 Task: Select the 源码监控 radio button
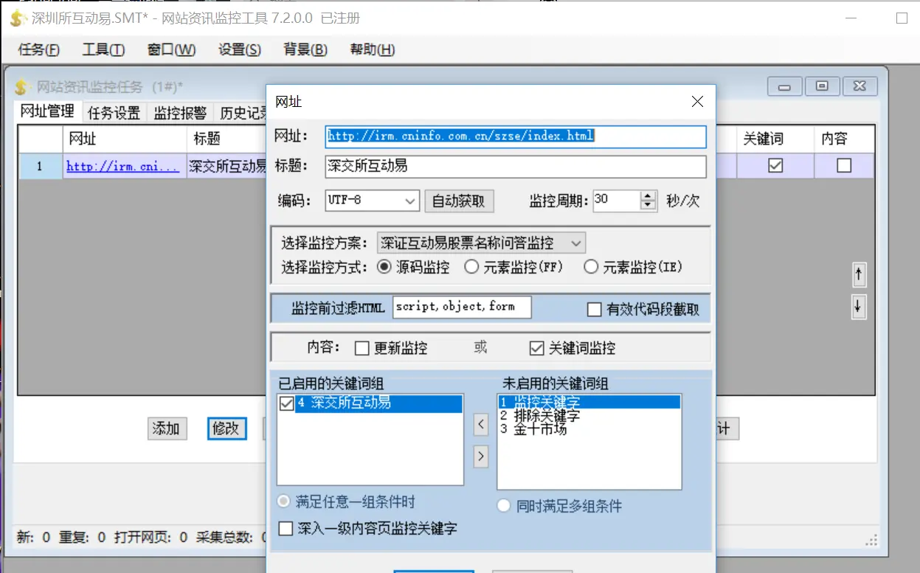click(x=384, y=267)
